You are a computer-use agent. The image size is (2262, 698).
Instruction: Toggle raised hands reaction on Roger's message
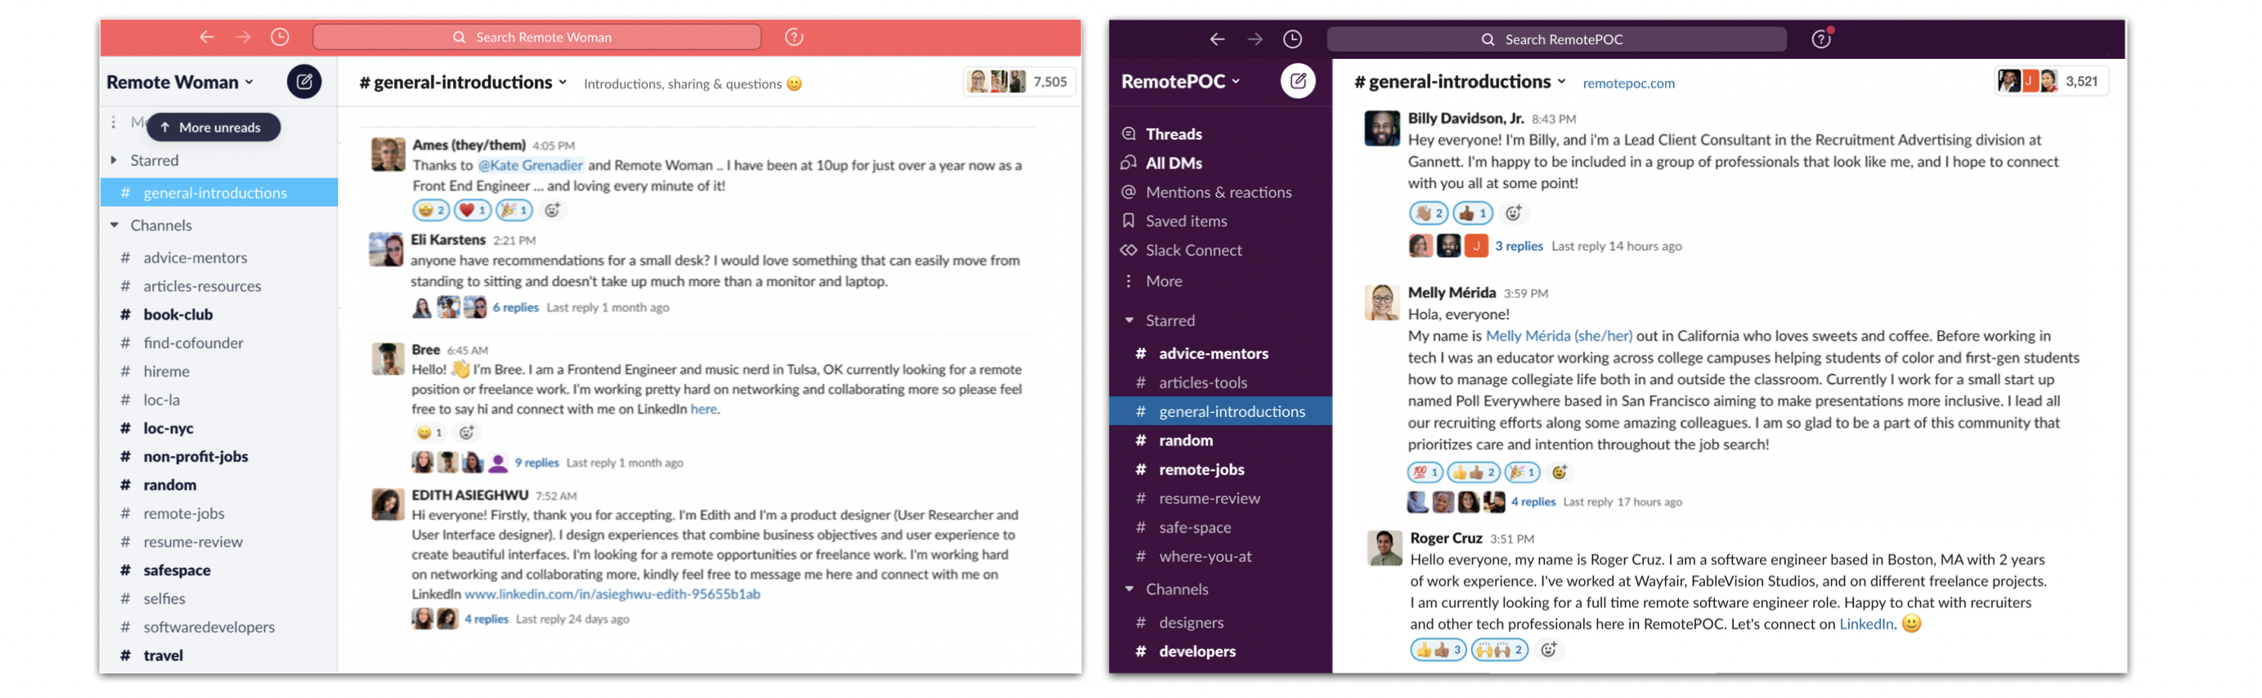[x=1499, y=650]
